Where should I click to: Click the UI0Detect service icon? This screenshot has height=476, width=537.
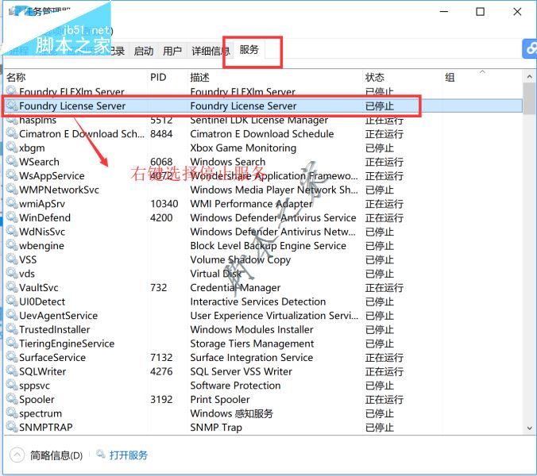12,301
